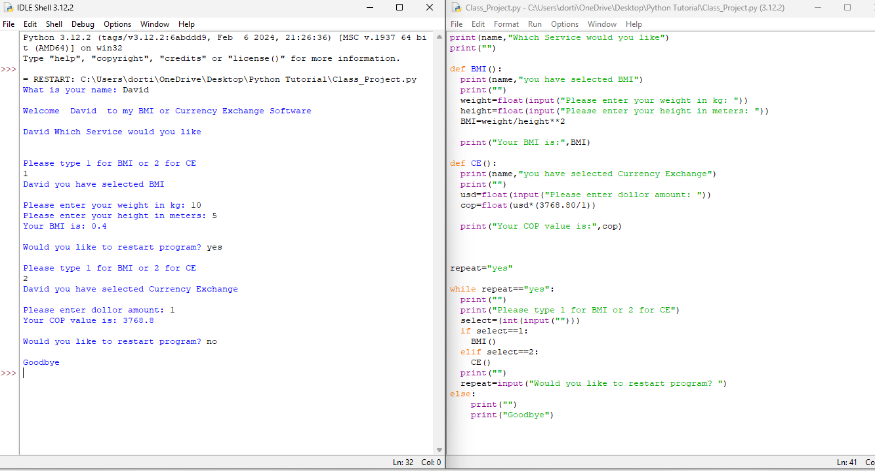Click the 'else:' line in editor
Viewport: 875px width, 471px height.
(x=462, y=394)
